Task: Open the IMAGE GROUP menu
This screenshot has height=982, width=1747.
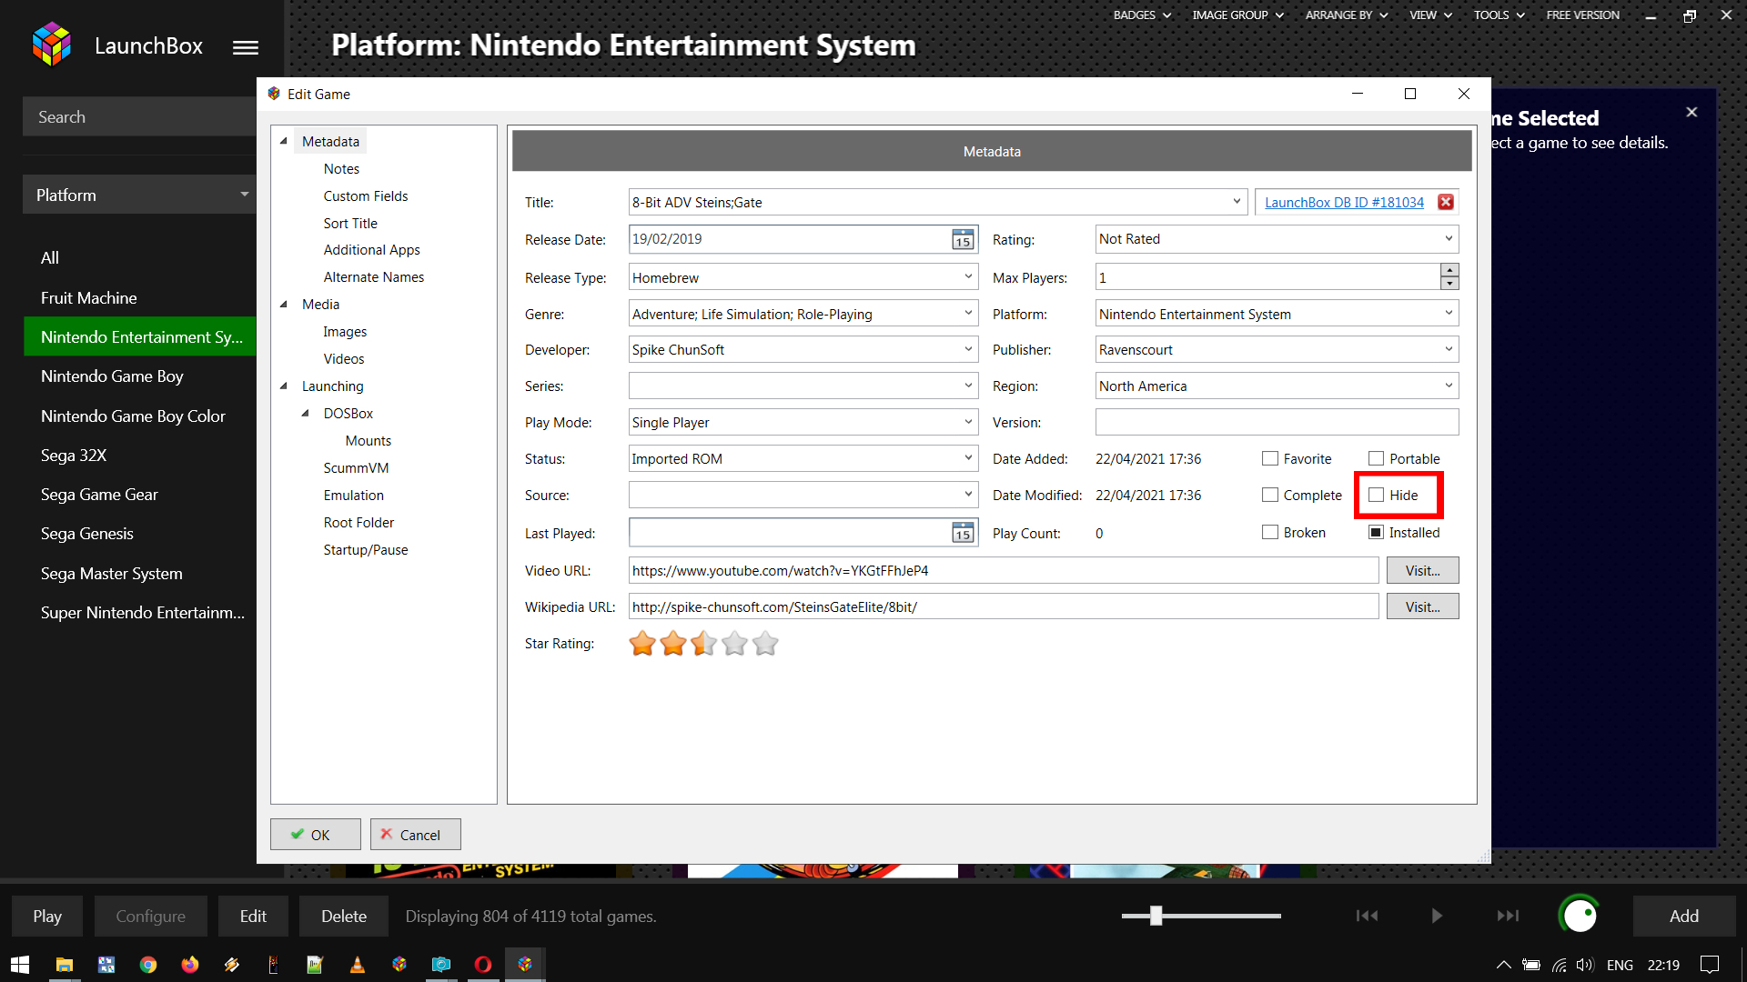Action: point(1237,15)
